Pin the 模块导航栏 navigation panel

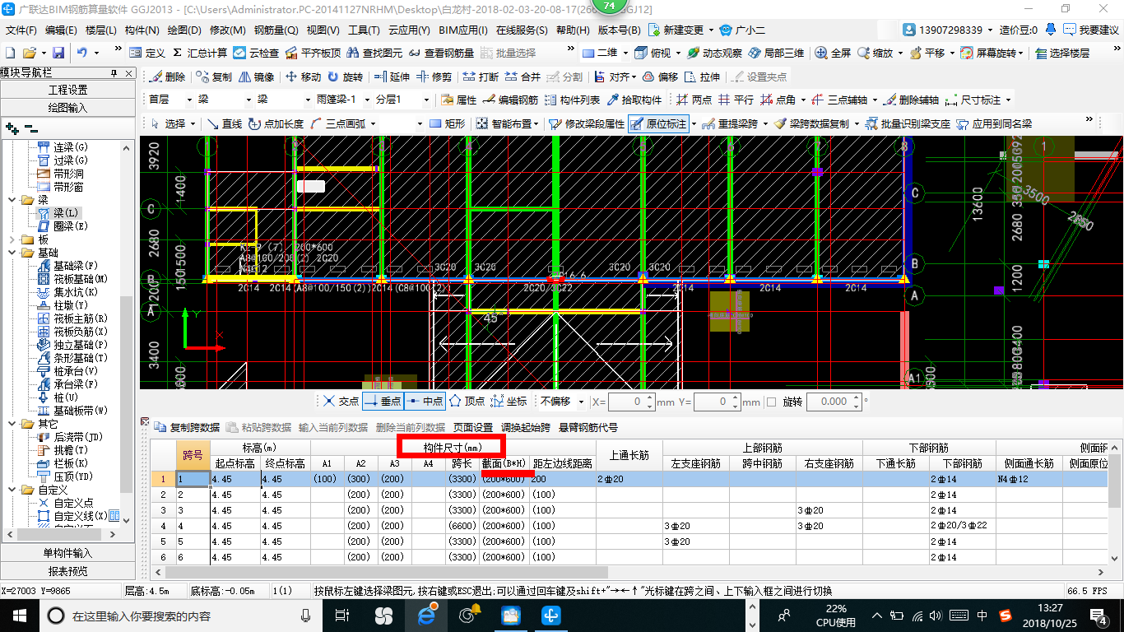[x=114, y=72]
